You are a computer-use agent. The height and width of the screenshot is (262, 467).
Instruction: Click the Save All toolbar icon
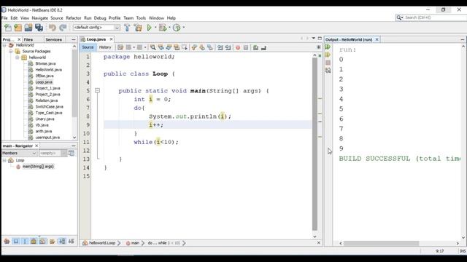[x=39, y=28]
